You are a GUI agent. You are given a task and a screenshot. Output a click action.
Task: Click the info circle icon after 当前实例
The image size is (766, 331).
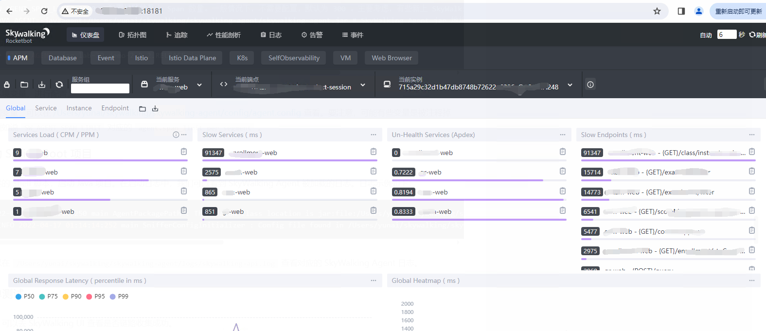click(x=590, y=85)
